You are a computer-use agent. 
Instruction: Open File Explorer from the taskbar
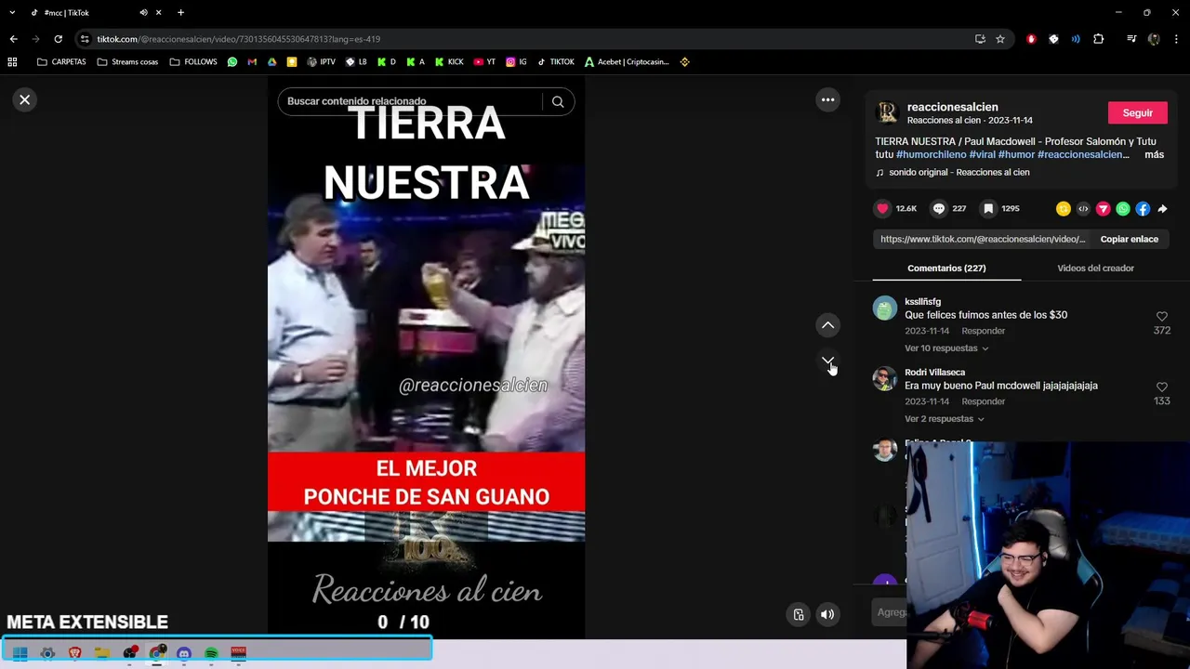(102, 653)
